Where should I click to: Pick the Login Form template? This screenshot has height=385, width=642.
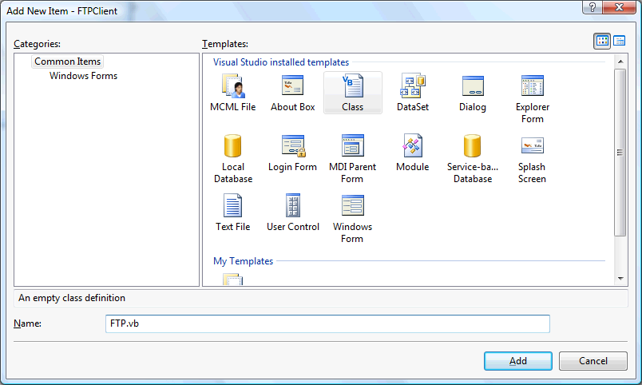(292, 153)
